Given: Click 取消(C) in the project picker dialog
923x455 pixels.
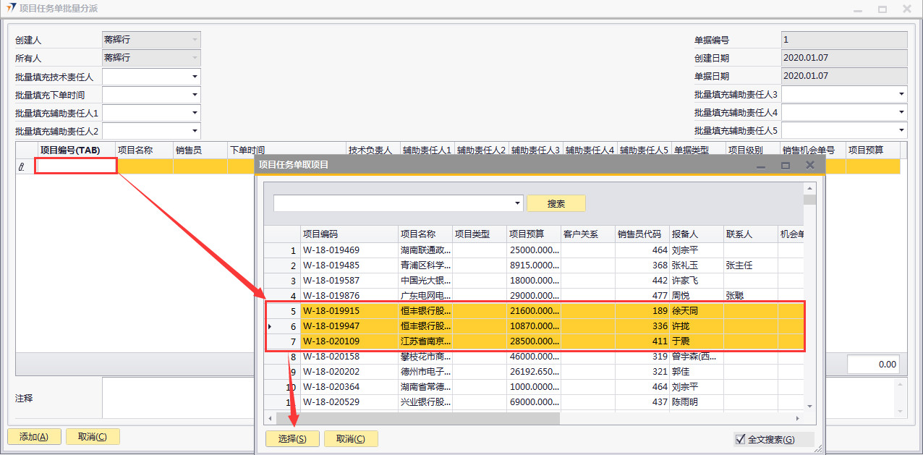Looking at the screenshot, I should click(x=351, y=438).
